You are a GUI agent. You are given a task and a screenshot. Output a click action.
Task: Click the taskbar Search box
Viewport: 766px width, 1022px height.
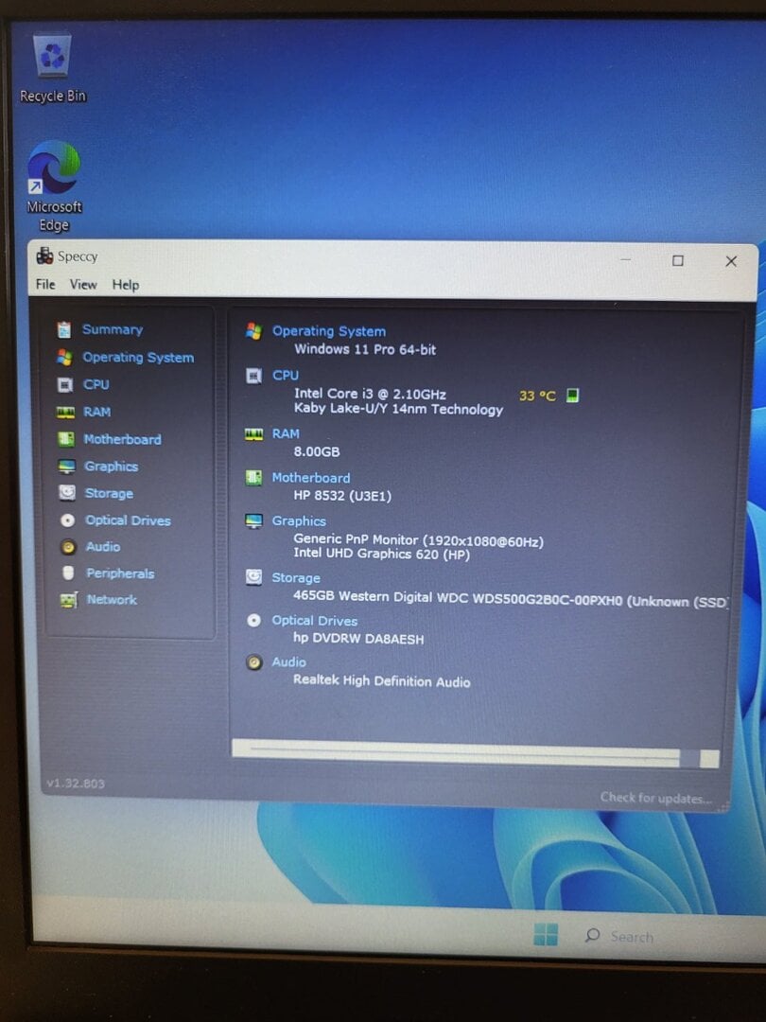point(630,937)
